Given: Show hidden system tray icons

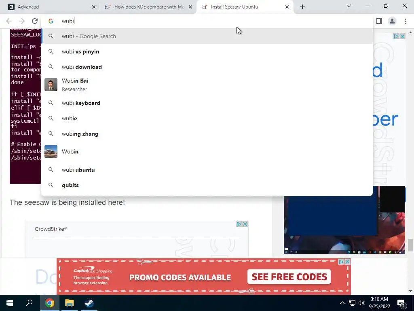Looking at the screenshot, I should point(342,303).
